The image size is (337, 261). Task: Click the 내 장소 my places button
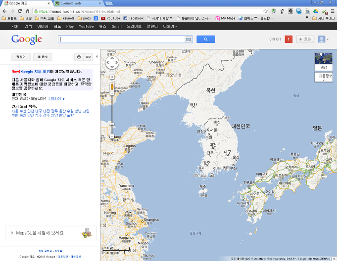[43, 57]
